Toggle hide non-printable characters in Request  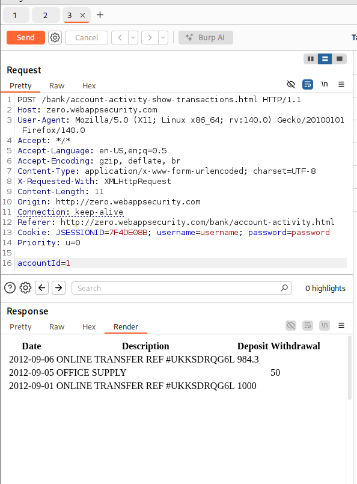click(x=291, y=84)
